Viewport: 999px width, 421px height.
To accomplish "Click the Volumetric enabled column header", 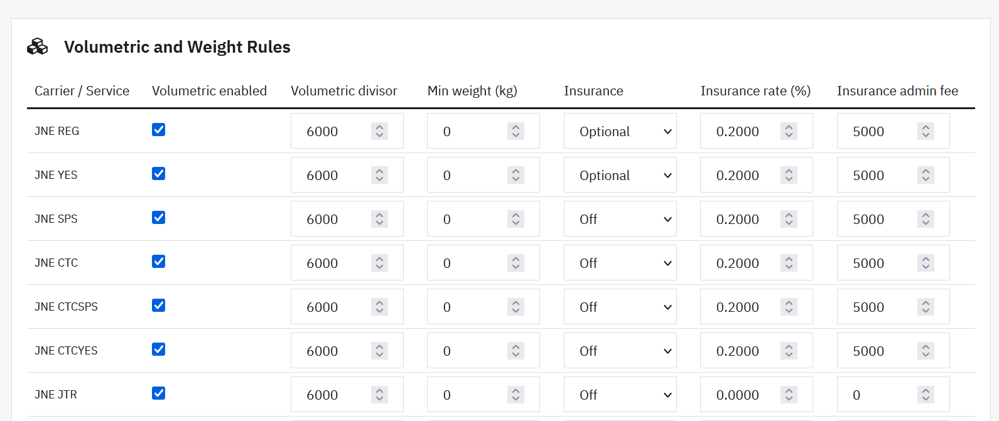I will pos(209,91).
